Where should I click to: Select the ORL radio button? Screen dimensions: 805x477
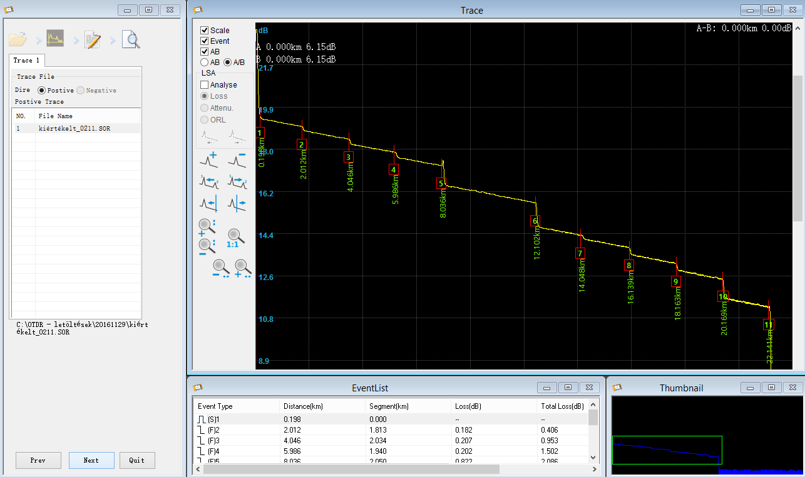204,119
